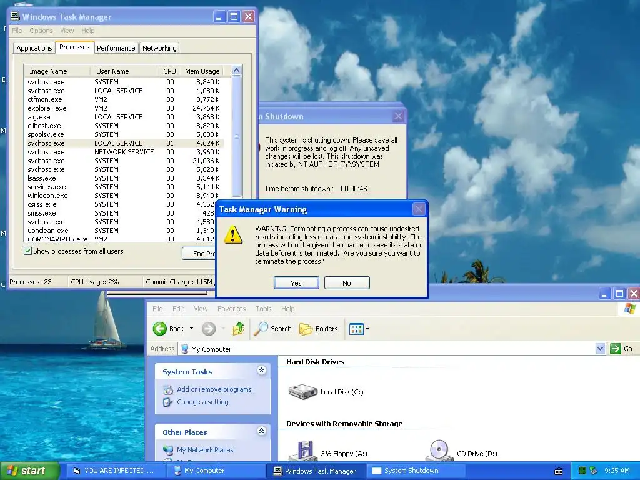Click the 9:25 AM system clock

[617, 471]
